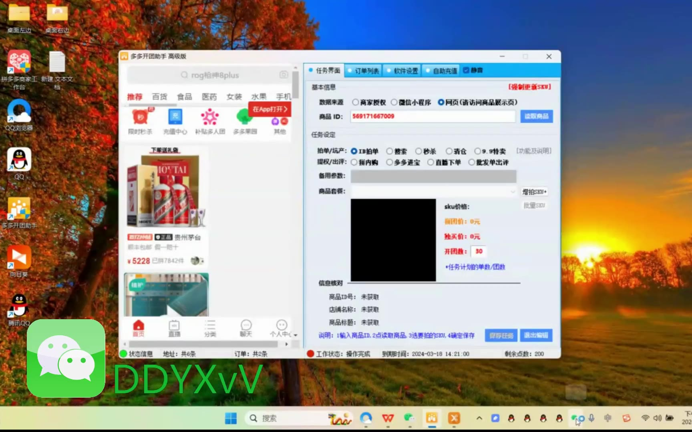The height and width of the screenshot is (432, 692).
Task: Select 网页 data source option
Action: [441, 102]
